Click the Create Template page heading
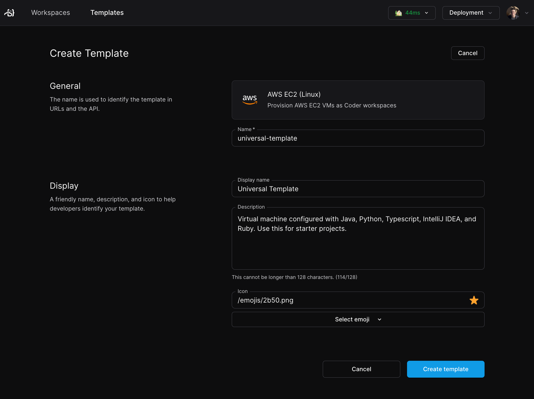534x399 pixels. pos(89,53)
